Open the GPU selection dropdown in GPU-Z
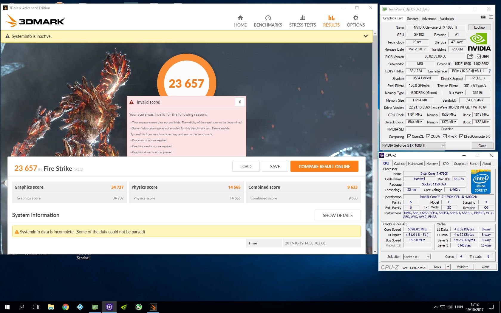 pyautogui.click(x=413, y=145)
